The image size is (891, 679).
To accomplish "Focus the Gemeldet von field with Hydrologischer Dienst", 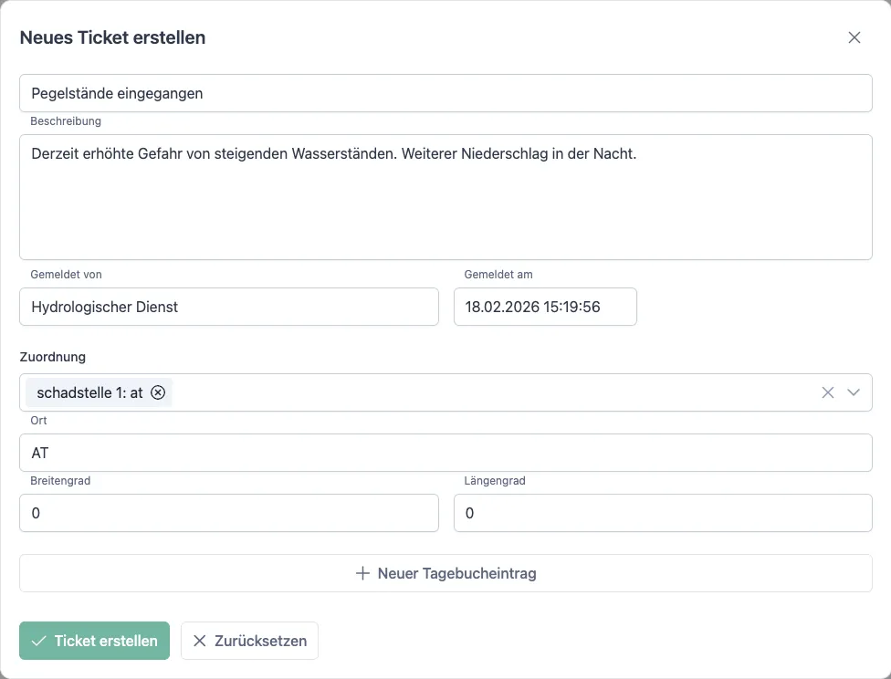I will 228,307.
